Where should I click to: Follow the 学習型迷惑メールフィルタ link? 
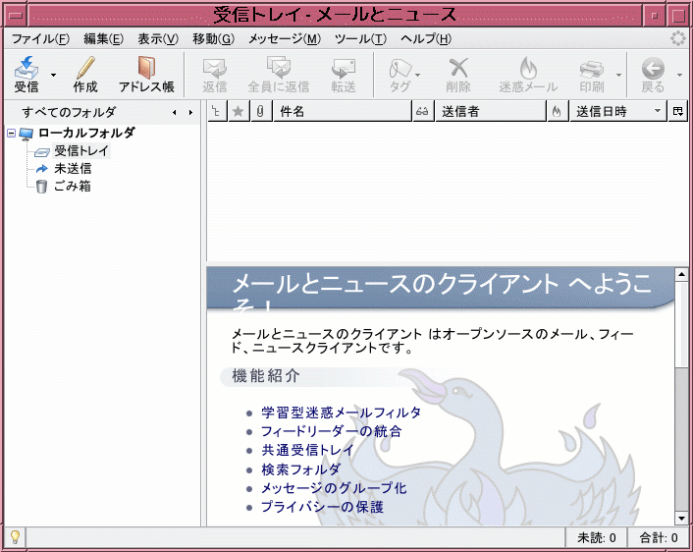341,413
